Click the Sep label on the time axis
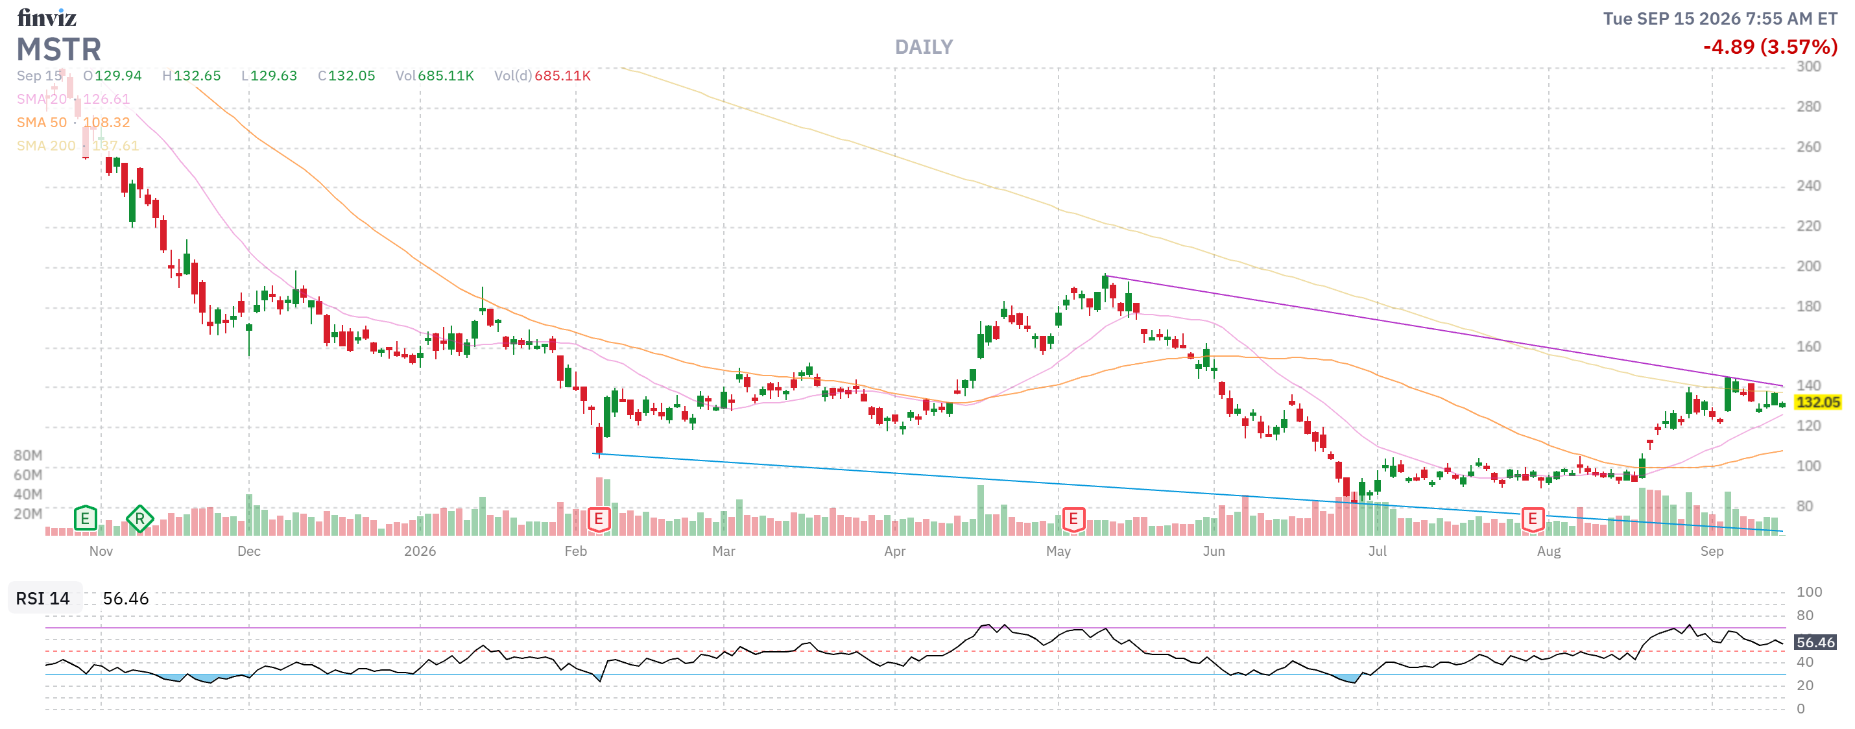Viewport: 1855px width, 729px height. click(1712, 551)
